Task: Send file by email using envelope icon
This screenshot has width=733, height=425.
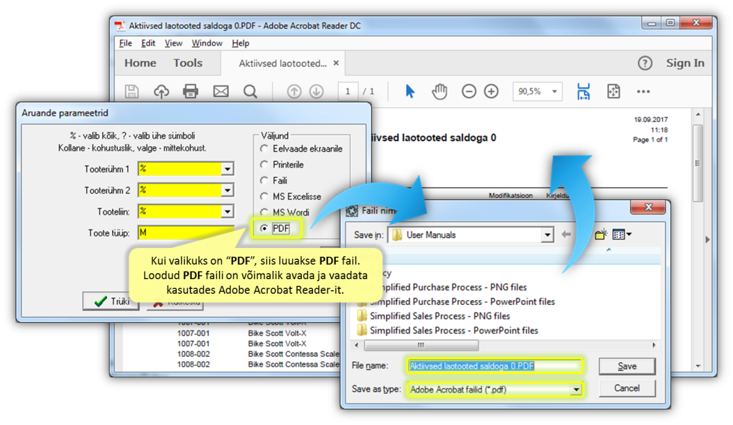Action: coord(220,91)
